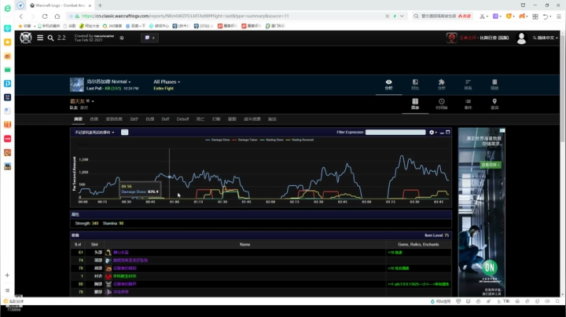Screen dimensions: 566x317
Task: Switch to the Buff tab
Action: click(165, 119)
